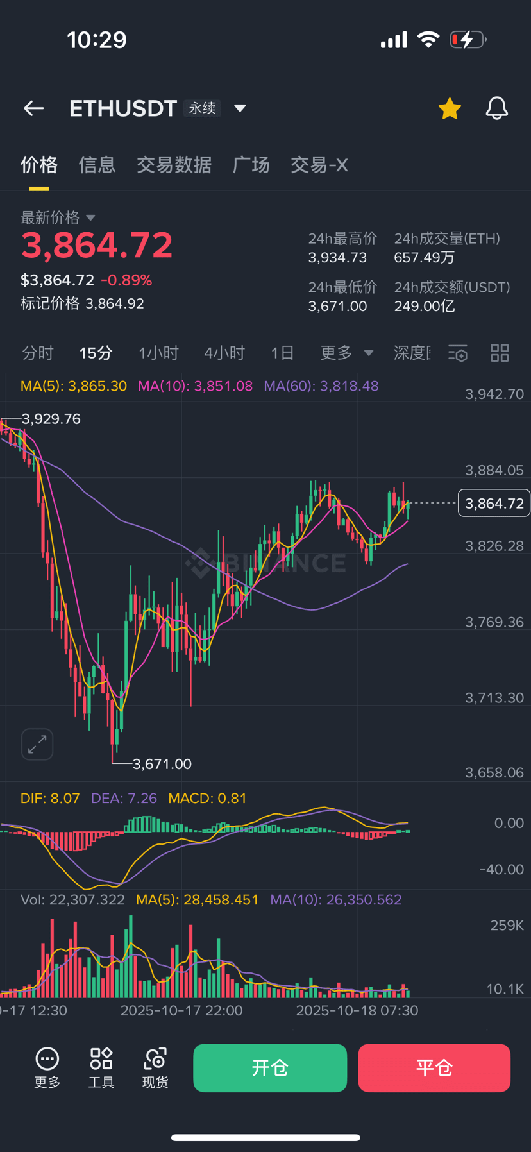
Task: Open price alert bell icon
Action: pyautogui.click(x=496, y=108)
